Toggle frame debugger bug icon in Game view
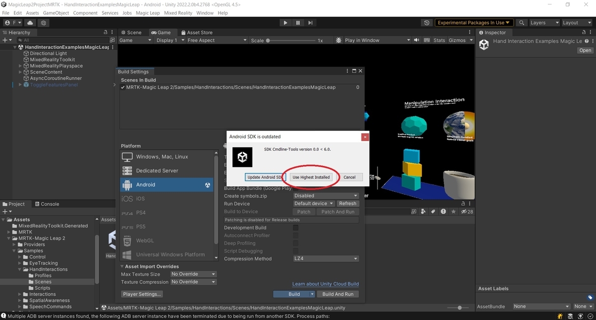596x320 pixels. coord(339,40)
